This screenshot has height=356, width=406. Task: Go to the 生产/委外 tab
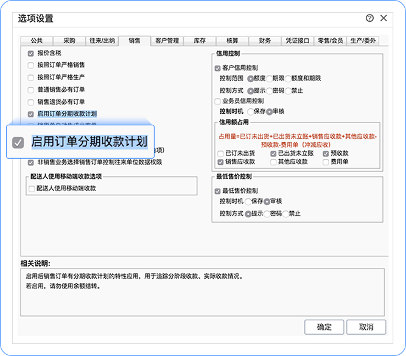[x=363, y=41]
